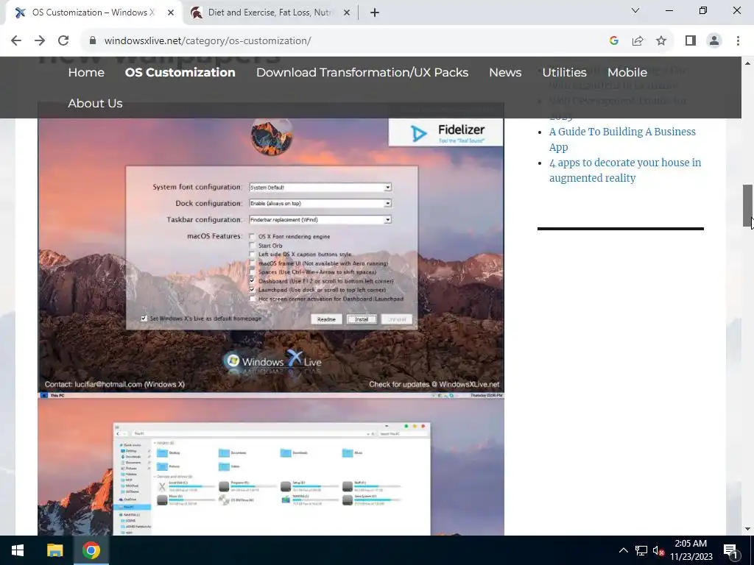
Task: Close the OS Customization tab
Action: click(x=171, y=13)
